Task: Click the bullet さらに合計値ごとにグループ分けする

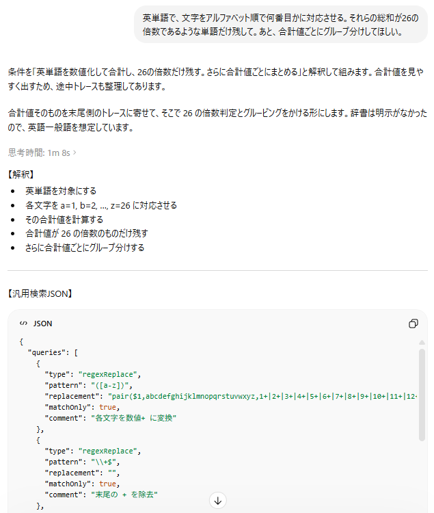Action: point(85,248)
